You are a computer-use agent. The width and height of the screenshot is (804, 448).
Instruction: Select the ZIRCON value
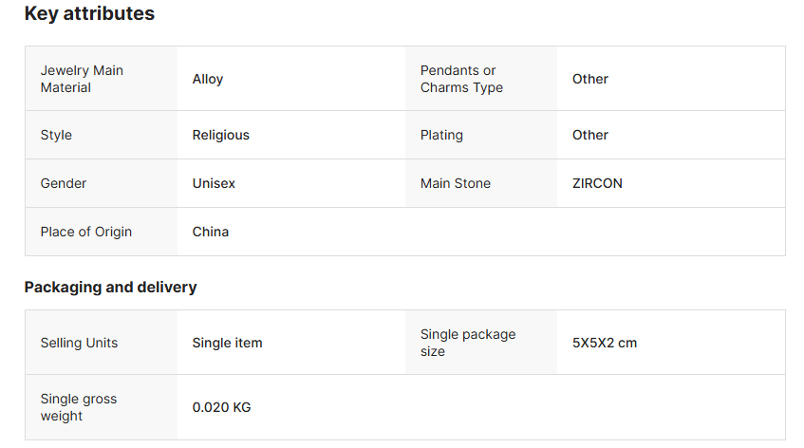coord(597,183)
